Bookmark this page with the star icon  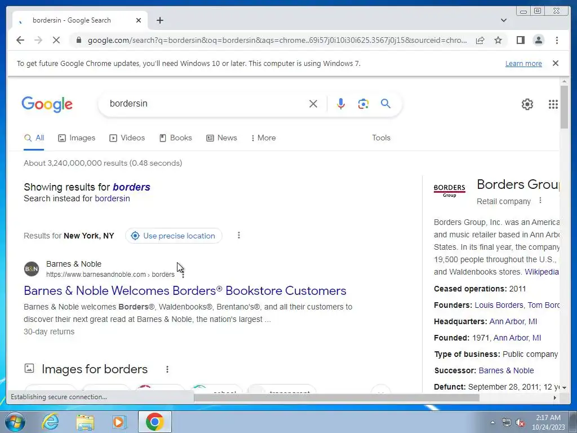click(x=498, y=40)
